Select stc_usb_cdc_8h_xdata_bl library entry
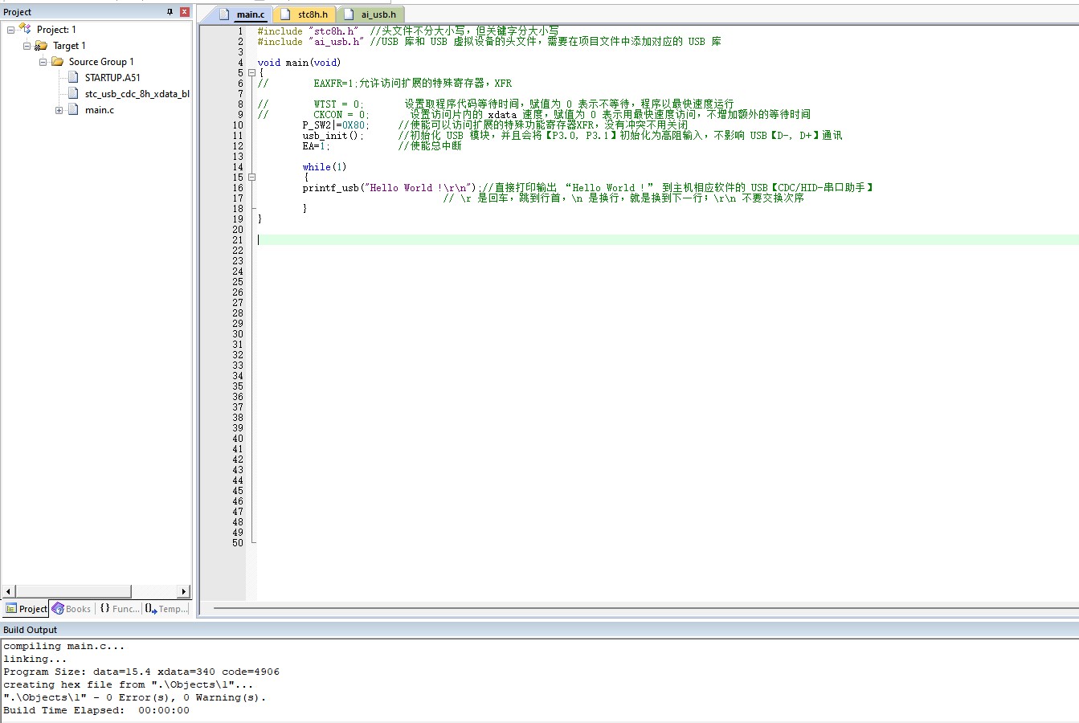Image resolution: width=1079 pixels, height=723 pixels. (x=137, y=94)
